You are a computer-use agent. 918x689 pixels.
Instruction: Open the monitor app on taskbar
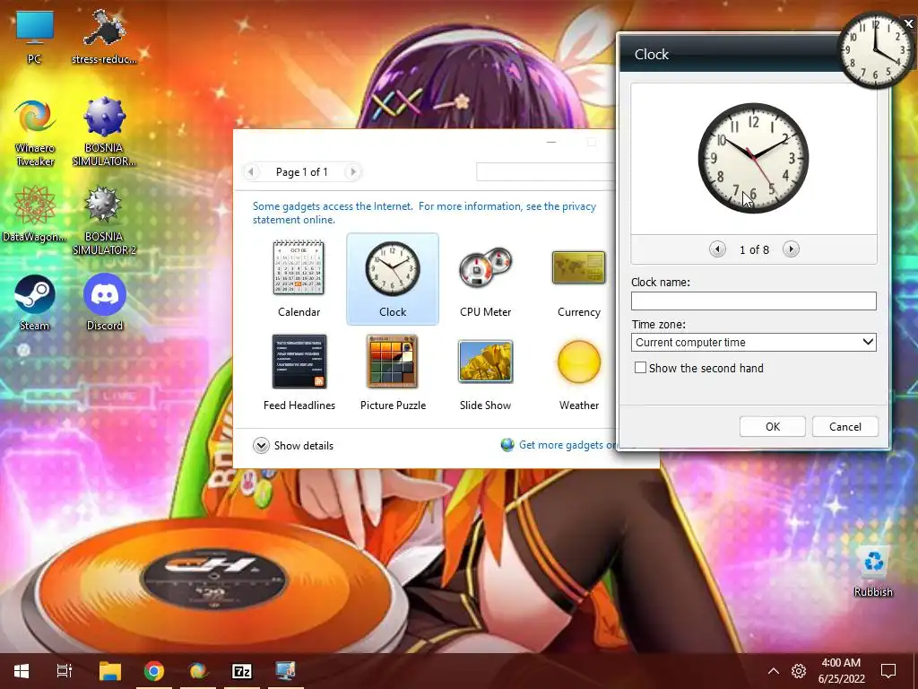[x=285, y=671]
